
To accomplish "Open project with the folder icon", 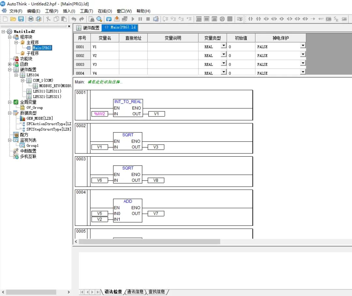I will (x=13, y=19).
